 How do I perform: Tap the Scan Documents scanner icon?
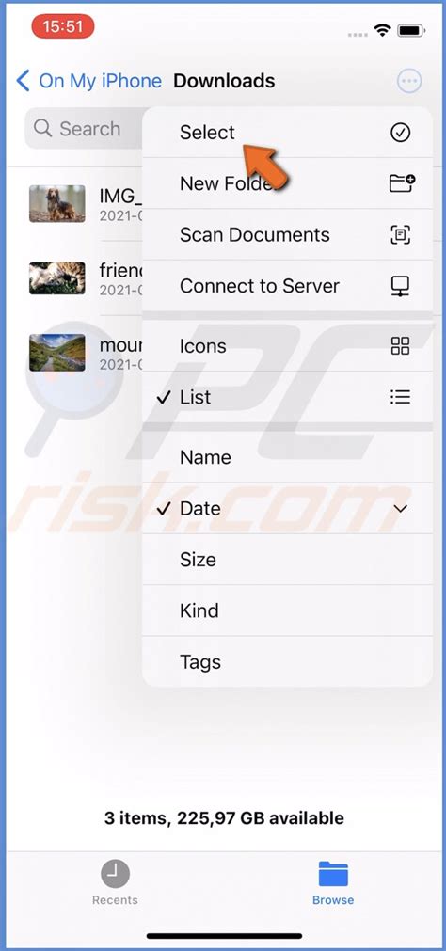pyautogui.click(x=401, y=235)
